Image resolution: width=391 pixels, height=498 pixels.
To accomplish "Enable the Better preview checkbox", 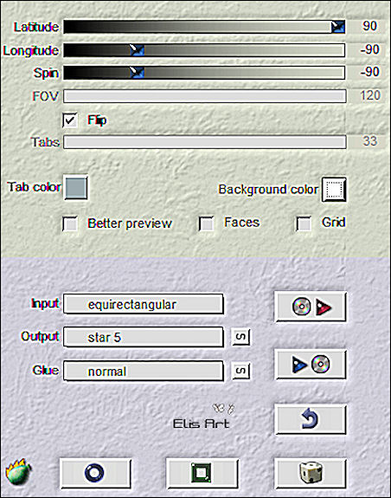I will (70, 223).
